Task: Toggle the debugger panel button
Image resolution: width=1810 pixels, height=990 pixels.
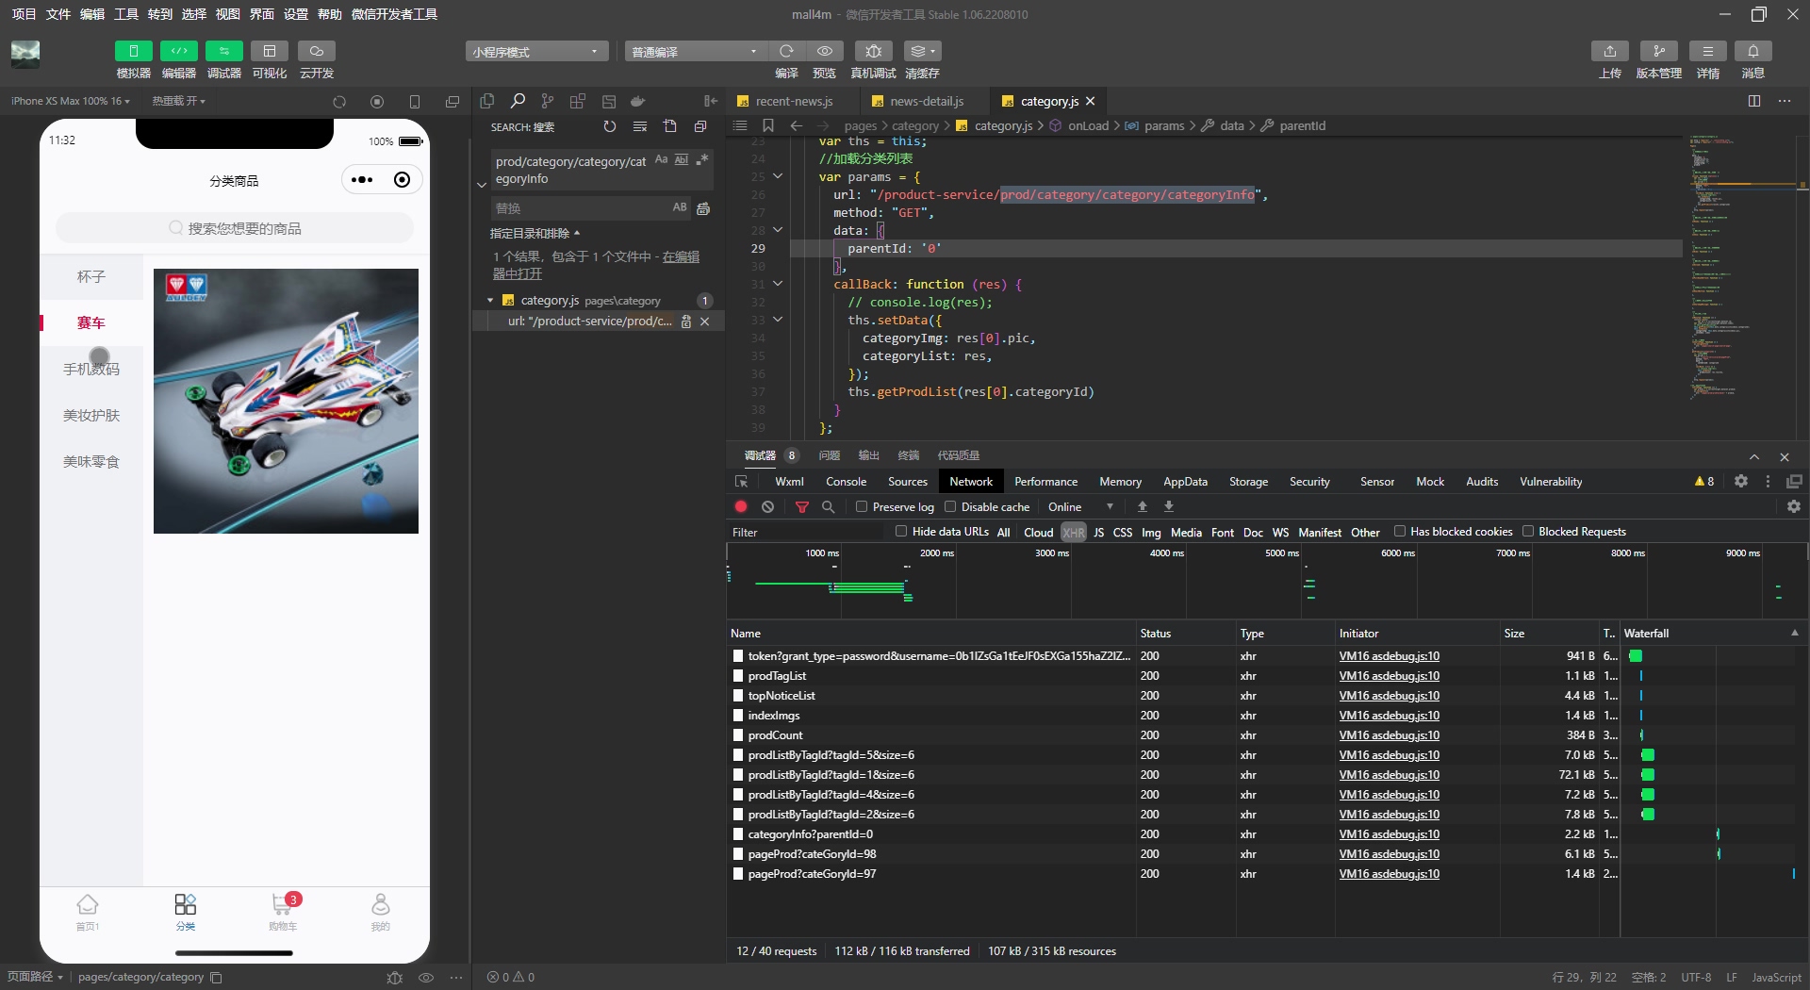Action: point(223,51)
